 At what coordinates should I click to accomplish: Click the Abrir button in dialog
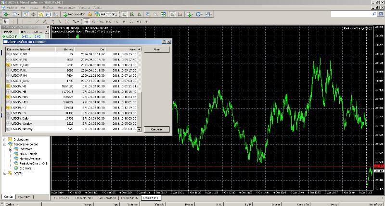[156, 49]
